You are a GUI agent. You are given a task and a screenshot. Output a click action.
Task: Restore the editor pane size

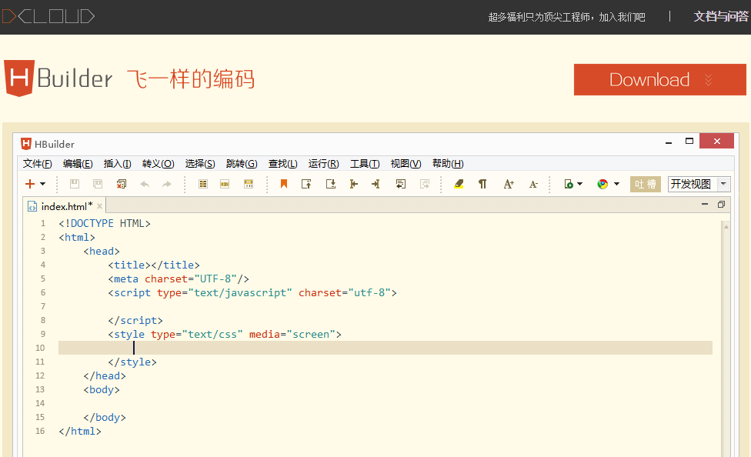721,205
